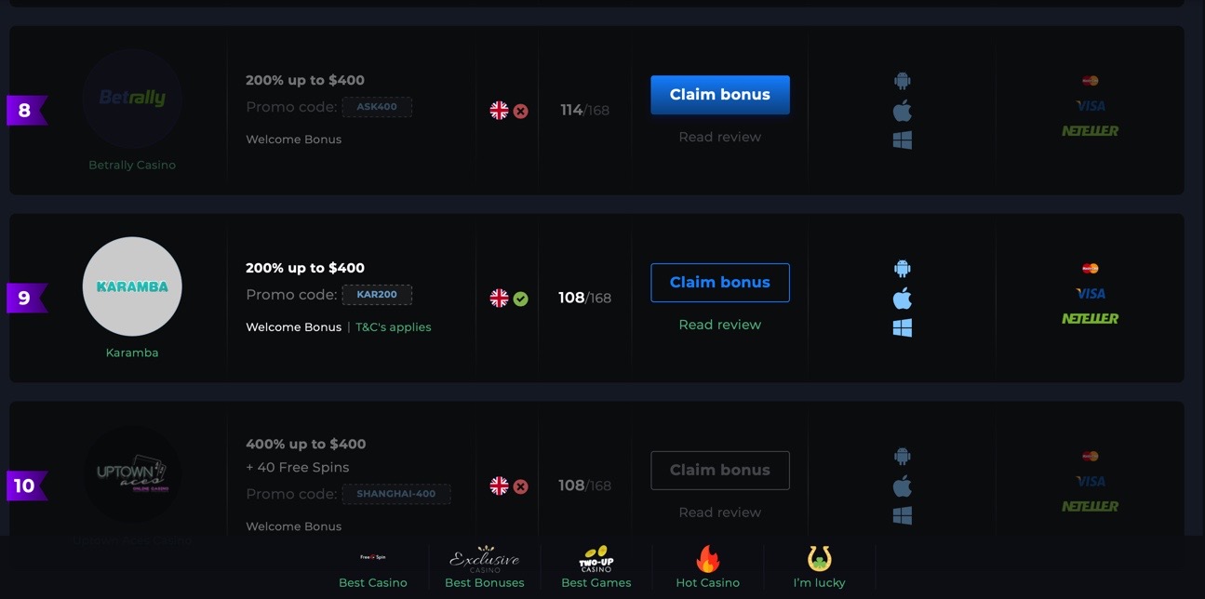Click the Android icon in the Uptown Aces row

[x=902, y=457]
